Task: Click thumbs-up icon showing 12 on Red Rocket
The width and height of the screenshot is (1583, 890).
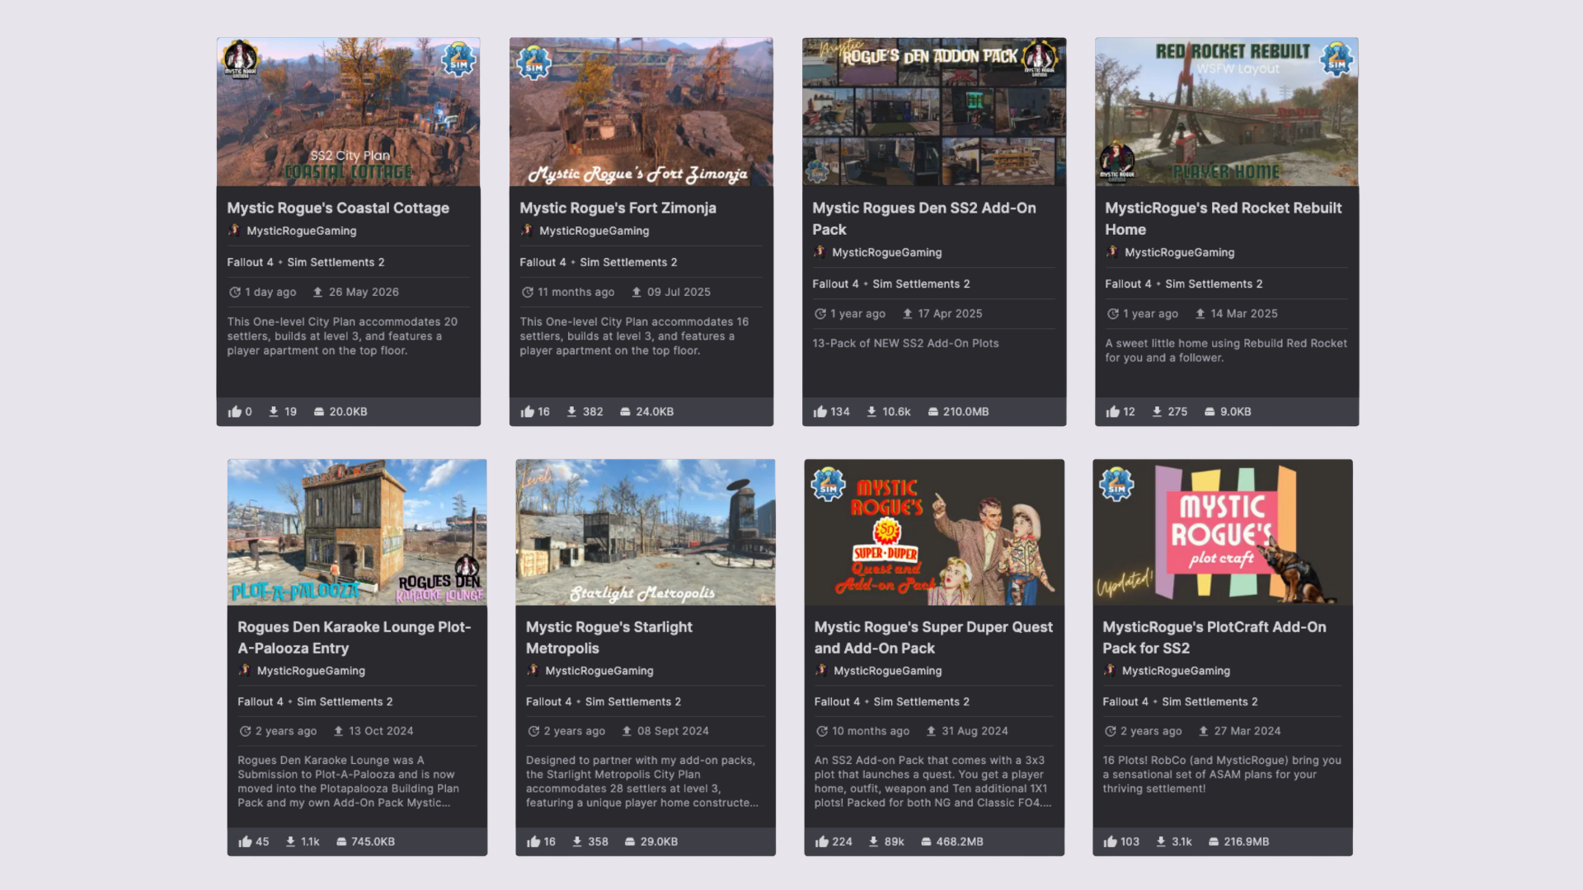Action: pos(1113,411)
